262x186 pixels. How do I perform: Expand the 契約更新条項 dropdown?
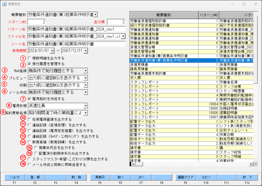pyautogui.click(x=85, y=113)
